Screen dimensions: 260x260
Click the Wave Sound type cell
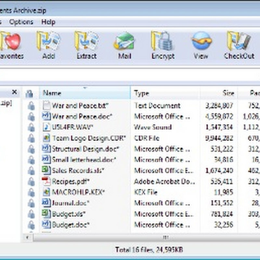pyautogui.click(x=153, y=127)
